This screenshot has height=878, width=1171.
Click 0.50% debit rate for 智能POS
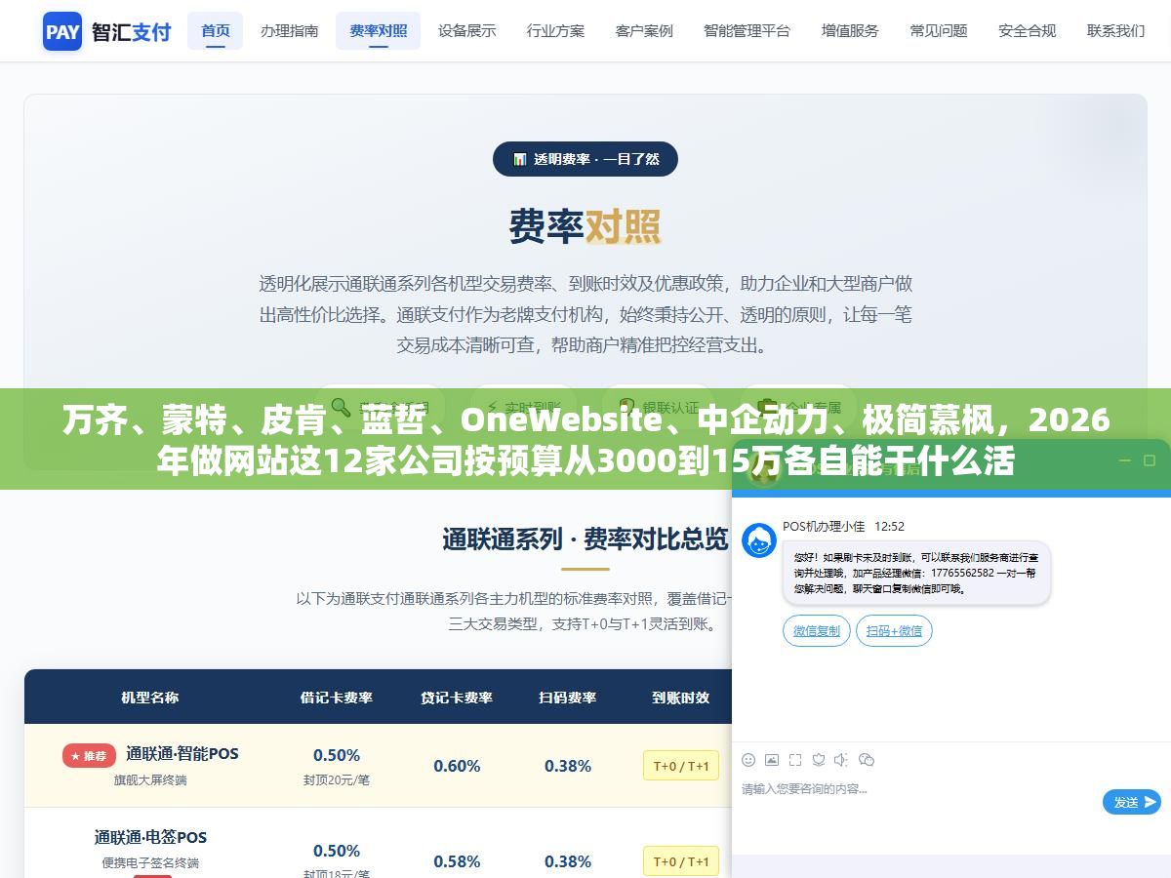(337, 755)
